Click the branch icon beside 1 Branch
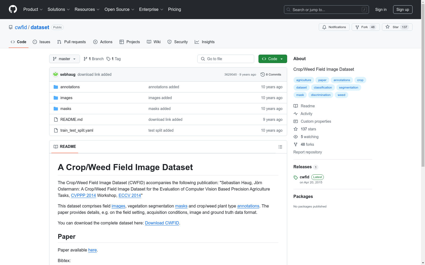The height and width of the screenshot is (265, 425). (86, 59)
